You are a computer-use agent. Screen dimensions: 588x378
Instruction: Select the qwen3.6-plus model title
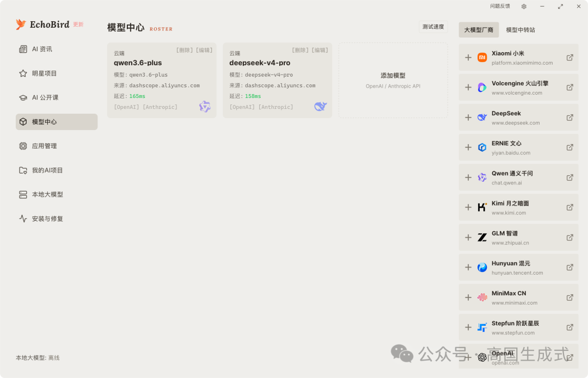coord(138,63)
